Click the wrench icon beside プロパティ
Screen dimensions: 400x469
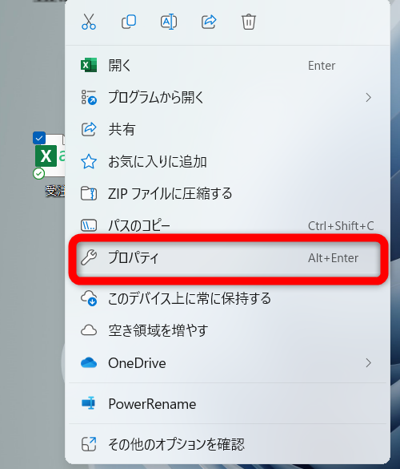pyautogui.click(x=89, y=258)
